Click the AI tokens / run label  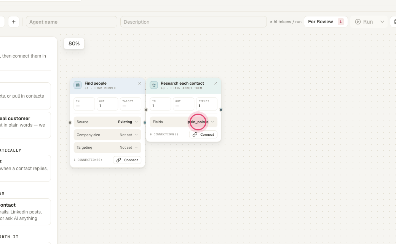click(x=286, y=22)
